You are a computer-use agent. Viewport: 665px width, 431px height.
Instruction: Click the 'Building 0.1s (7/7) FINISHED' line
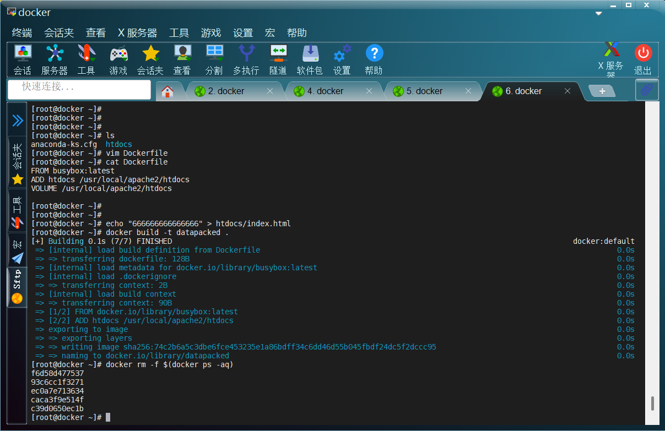click(x=101, y=241)
